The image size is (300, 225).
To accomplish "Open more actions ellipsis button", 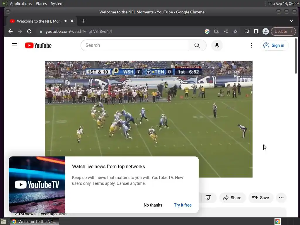I will tap(281, 198).
